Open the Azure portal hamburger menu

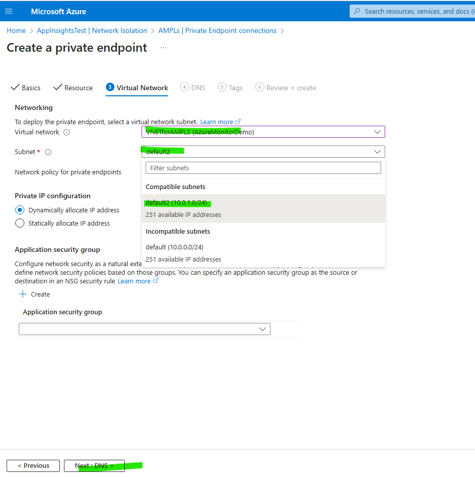(x=9, y=11)
